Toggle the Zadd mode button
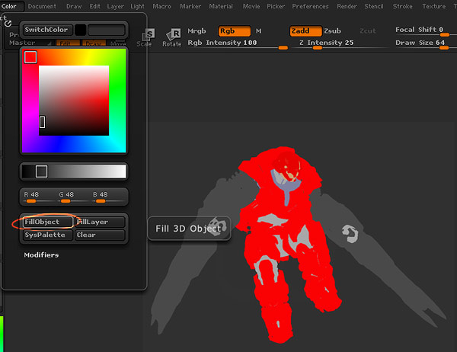This screenshot has width=457, height=352. [305, 31]
